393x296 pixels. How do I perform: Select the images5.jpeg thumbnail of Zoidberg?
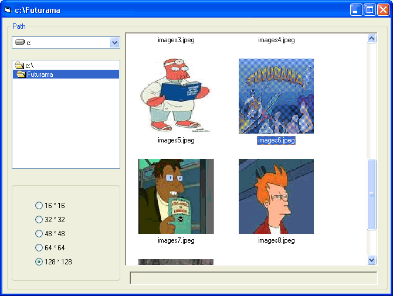176,96
